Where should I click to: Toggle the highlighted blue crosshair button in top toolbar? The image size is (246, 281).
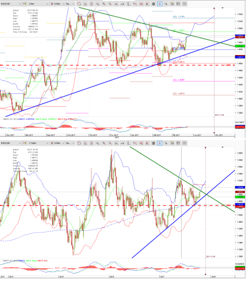(160, 4)
